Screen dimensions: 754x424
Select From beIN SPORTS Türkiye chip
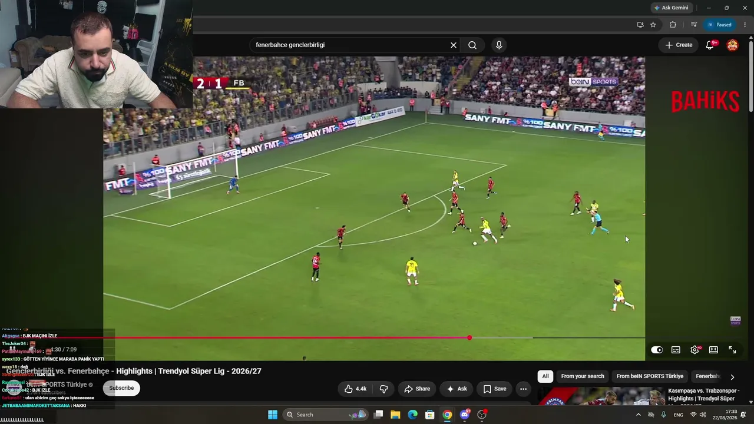point(650,376)
